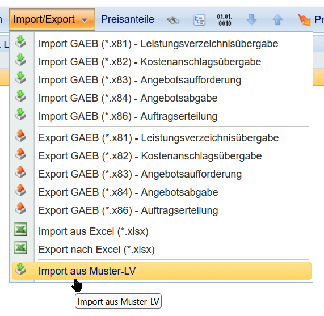Click the binoculars search icon

(173, 20)
